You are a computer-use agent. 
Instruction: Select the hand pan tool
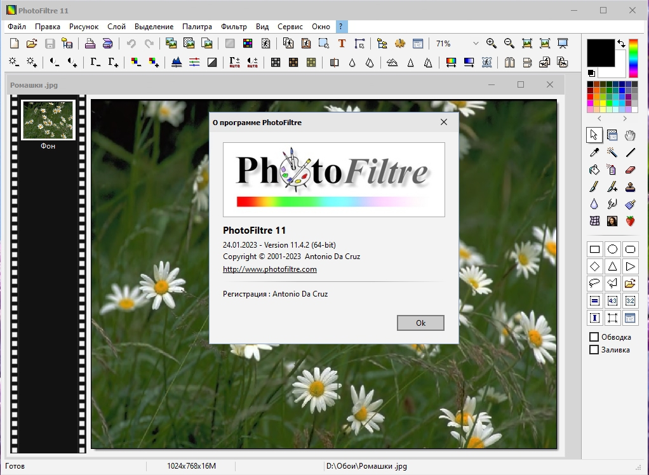click(x=630, y=135)
